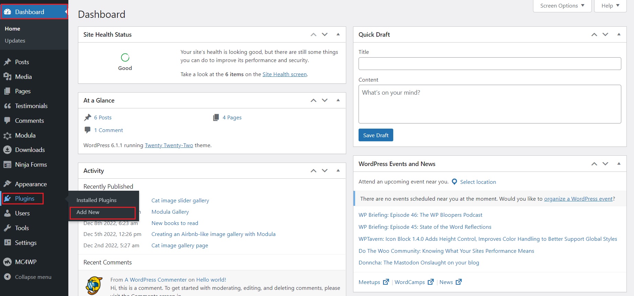Expand the Help dropdown tab
The width and height of the screenshot is (634, 296).
point(610,6)
